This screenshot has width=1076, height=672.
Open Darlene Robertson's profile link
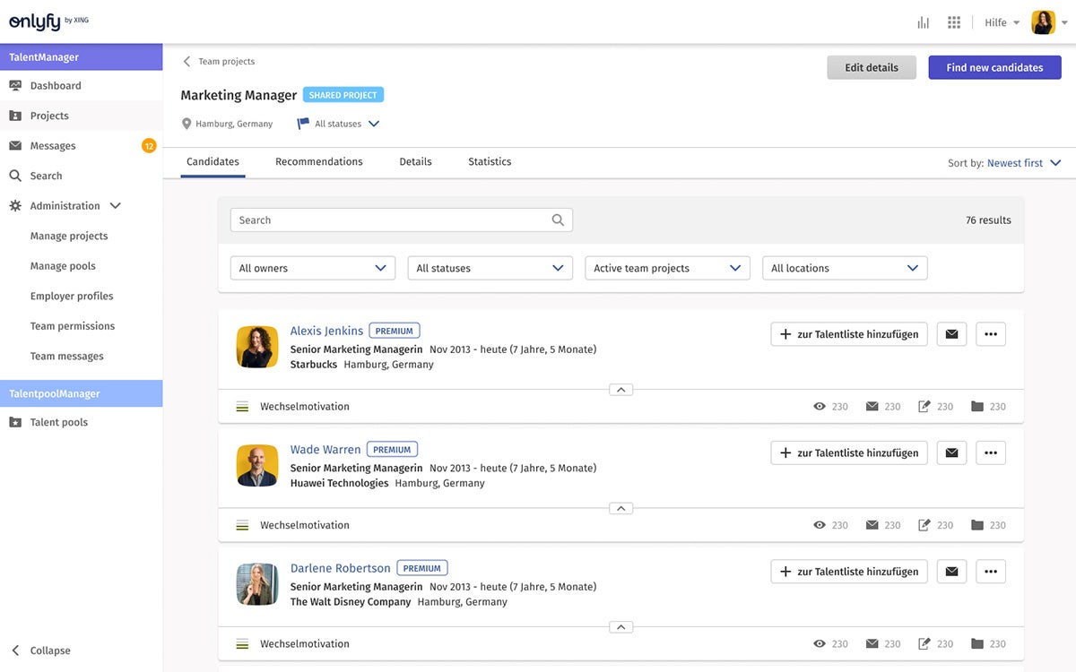point(340,567)
